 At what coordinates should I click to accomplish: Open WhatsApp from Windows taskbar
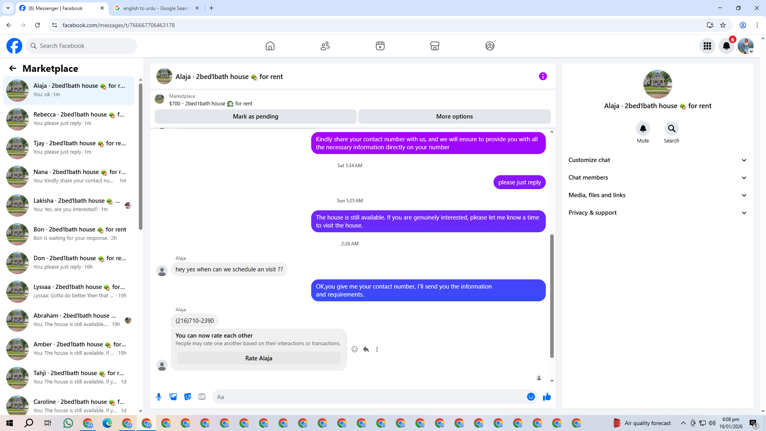pyautogui.click(x=68, y=423)
